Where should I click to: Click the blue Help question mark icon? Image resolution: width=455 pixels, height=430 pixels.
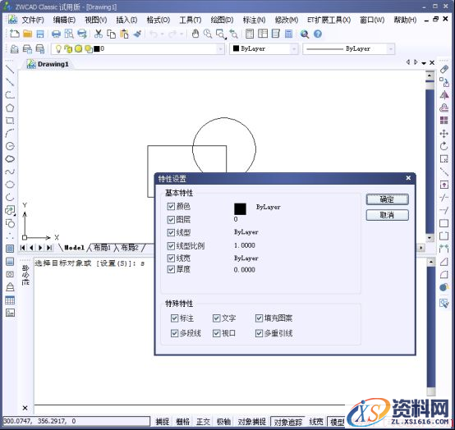point(318,34)
